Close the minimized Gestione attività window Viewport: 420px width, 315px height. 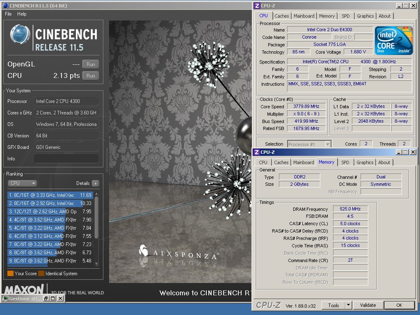pyautogui.click(x=60, y=299)
